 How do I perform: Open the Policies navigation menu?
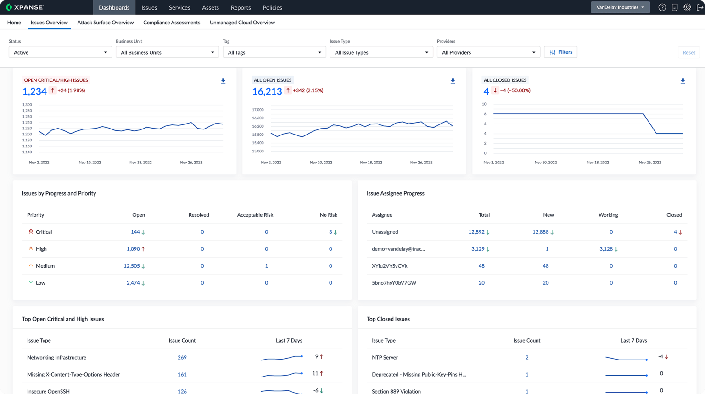(272, 7)
